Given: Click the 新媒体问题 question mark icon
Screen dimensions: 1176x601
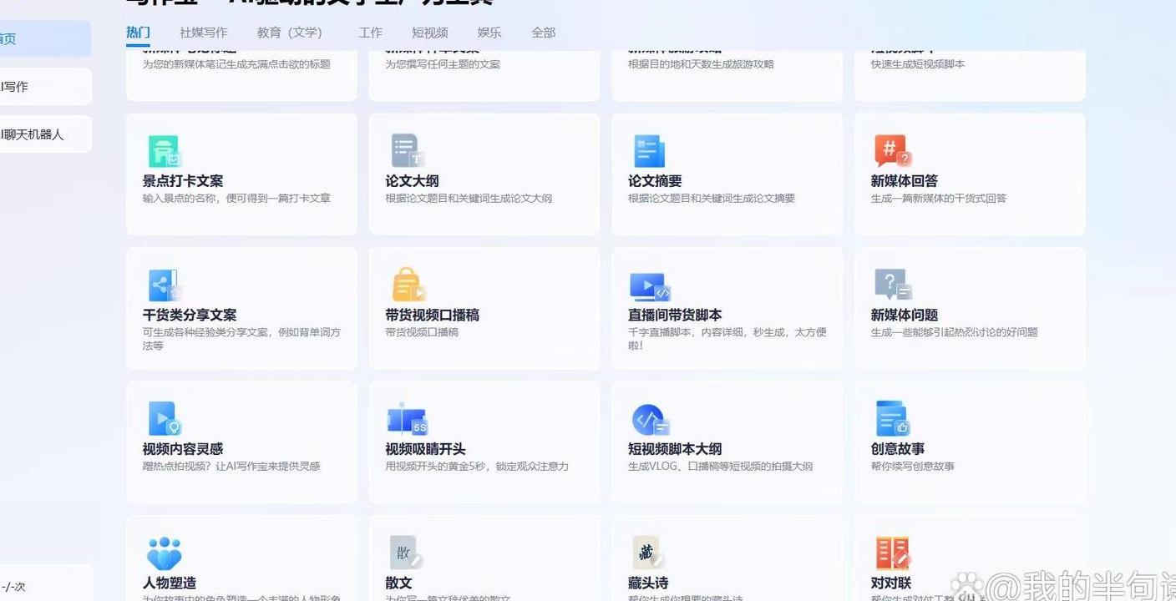Looking at the screenshot, I should point(893,285).
